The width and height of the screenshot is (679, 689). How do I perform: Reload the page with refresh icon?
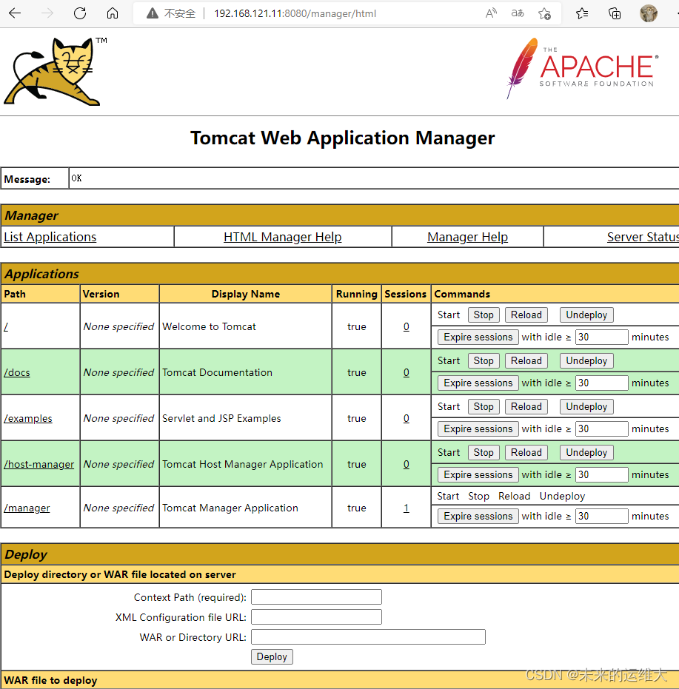tap(80, 13)
